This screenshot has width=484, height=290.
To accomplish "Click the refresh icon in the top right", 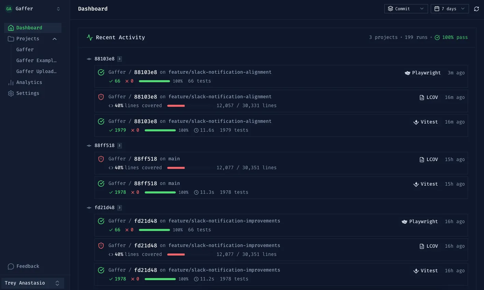I will [476, 9].
